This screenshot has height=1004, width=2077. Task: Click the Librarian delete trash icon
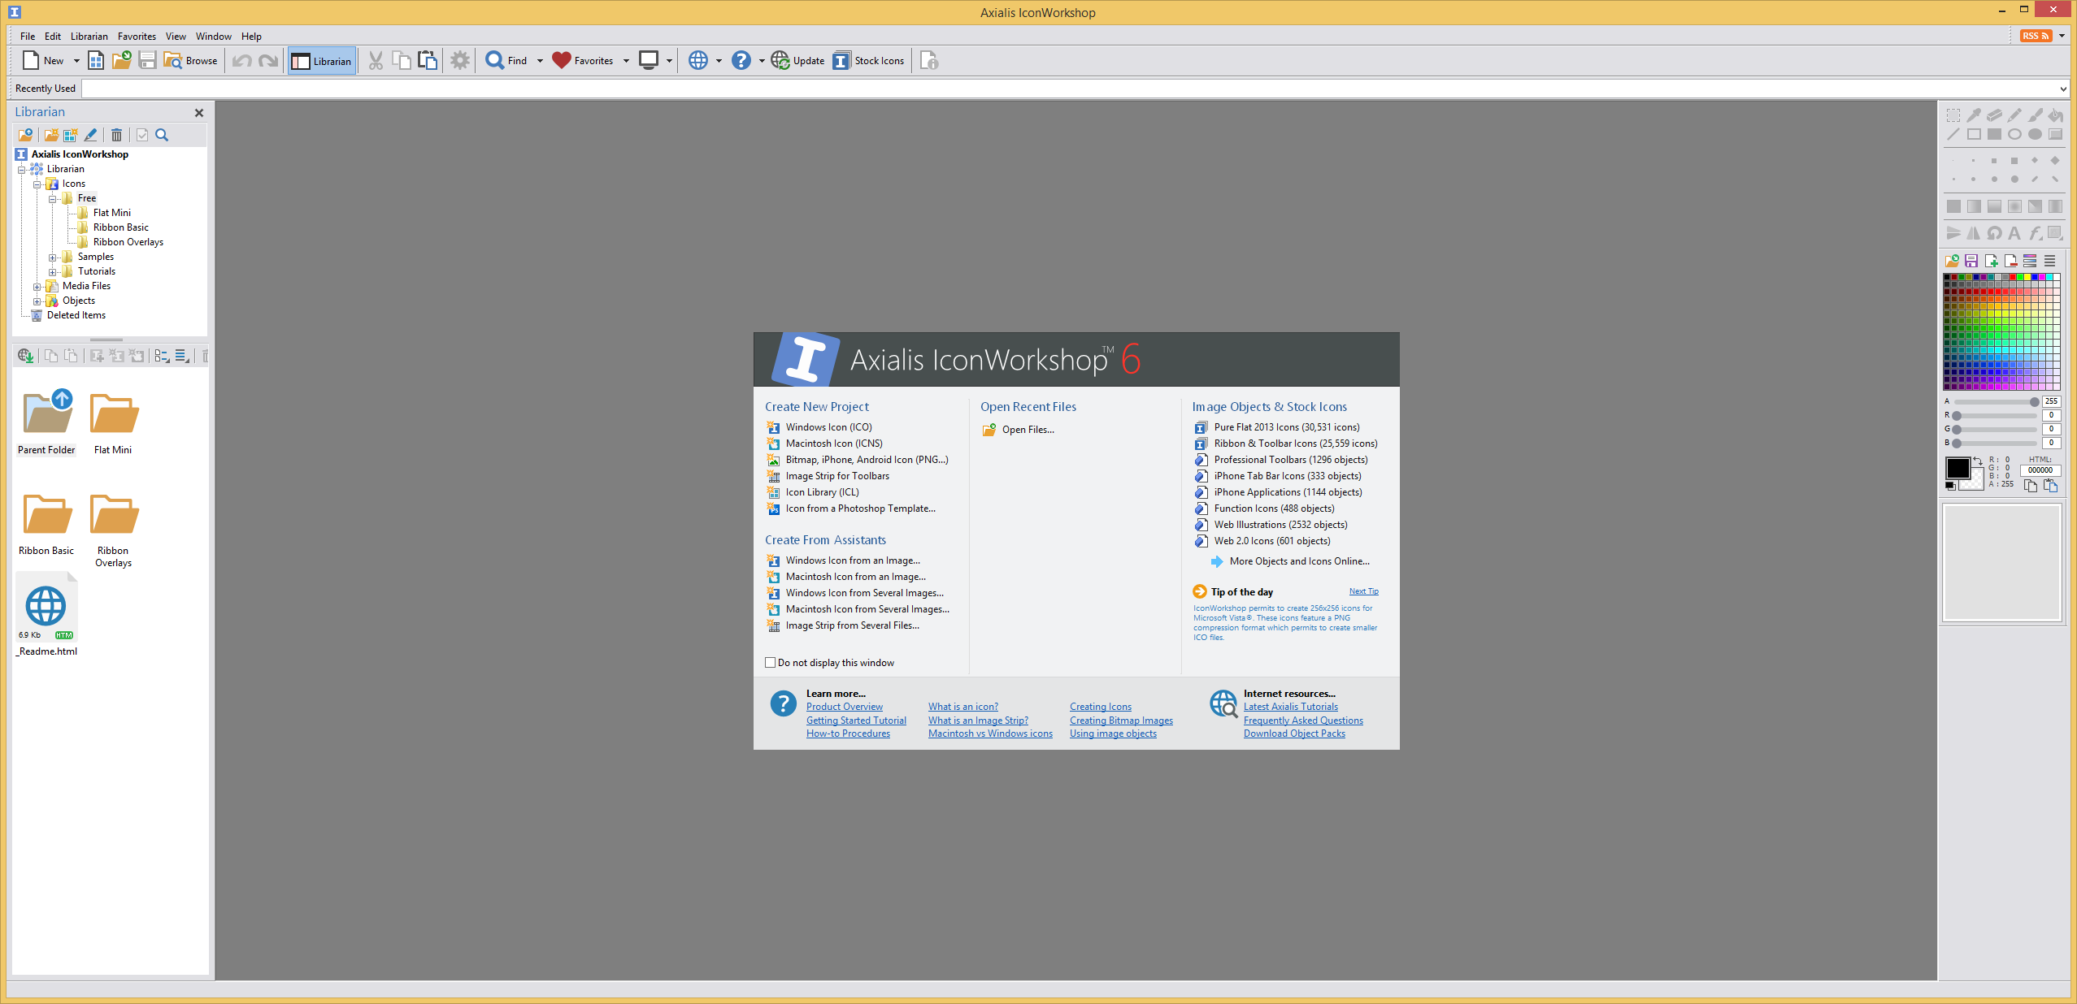tap(116, 135)
